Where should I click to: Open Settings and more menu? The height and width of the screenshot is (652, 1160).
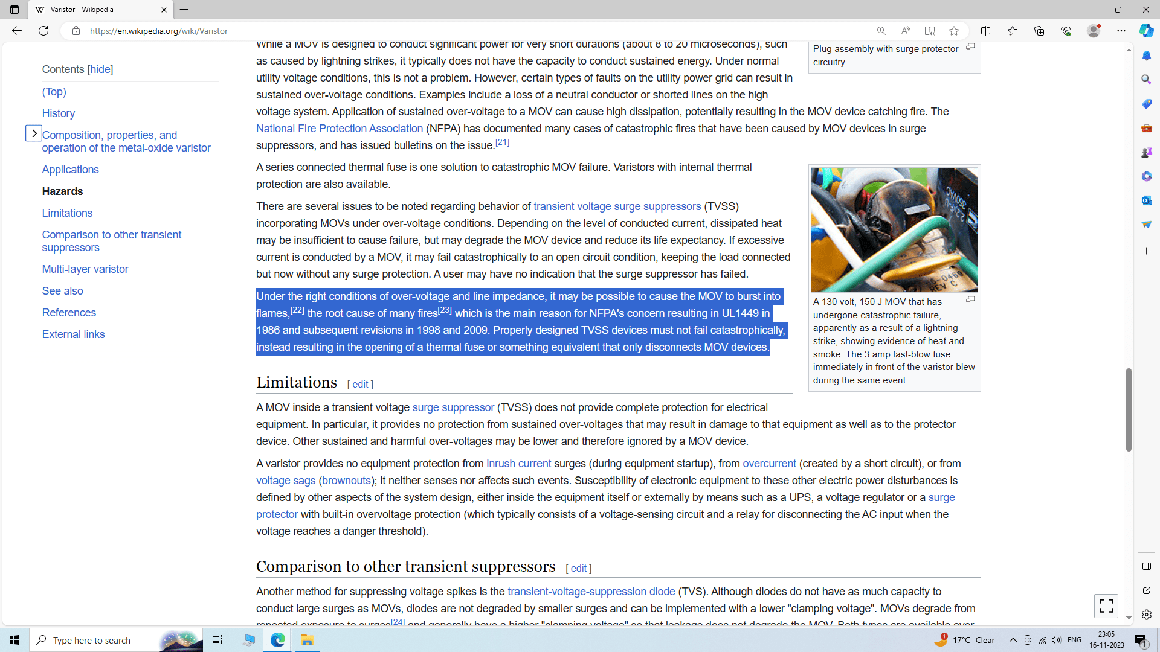(x=1121, y=31)
